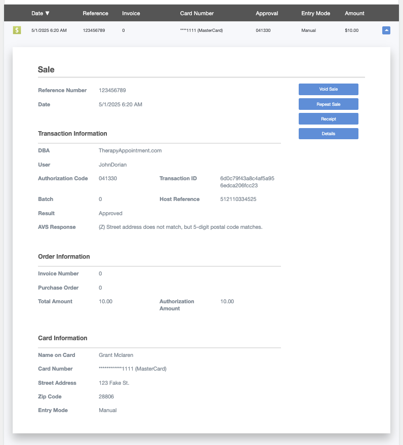Collapse the transaction row with up arrow
This screenshot has width=403, height=445.
pyautogui.click(x=386, y=30)
